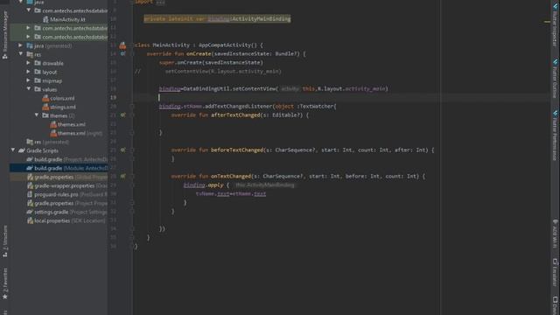This screenshot has width=560, height=315.
Task: Collapse the values folder
Action: tap(29, 89)
